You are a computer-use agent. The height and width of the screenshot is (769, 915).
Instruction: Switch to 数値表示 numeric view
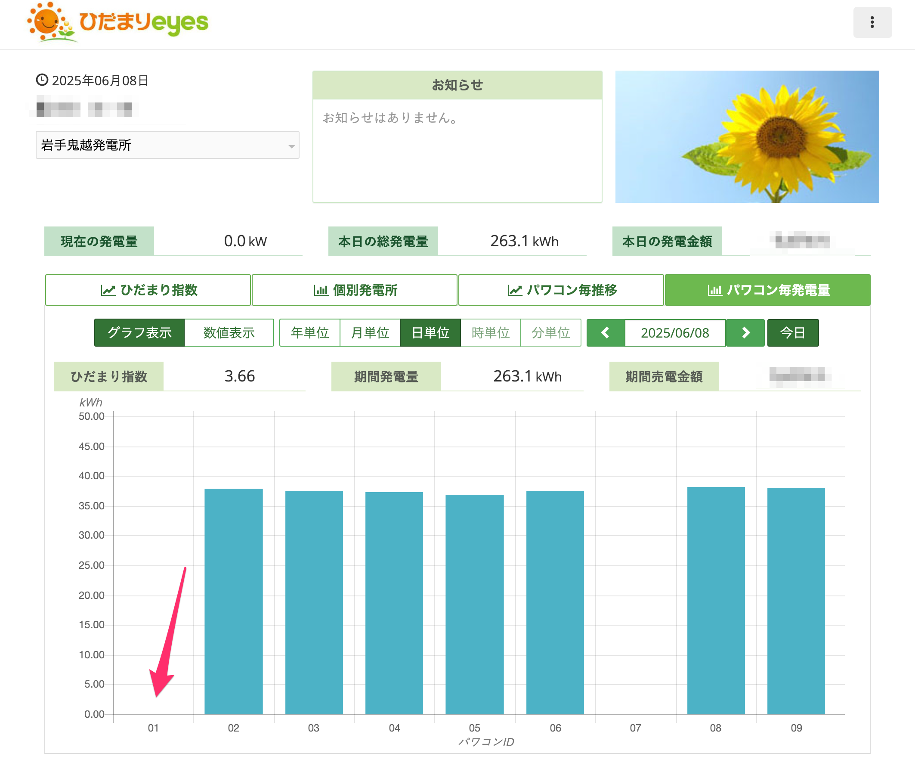click(x=229, y=333)
